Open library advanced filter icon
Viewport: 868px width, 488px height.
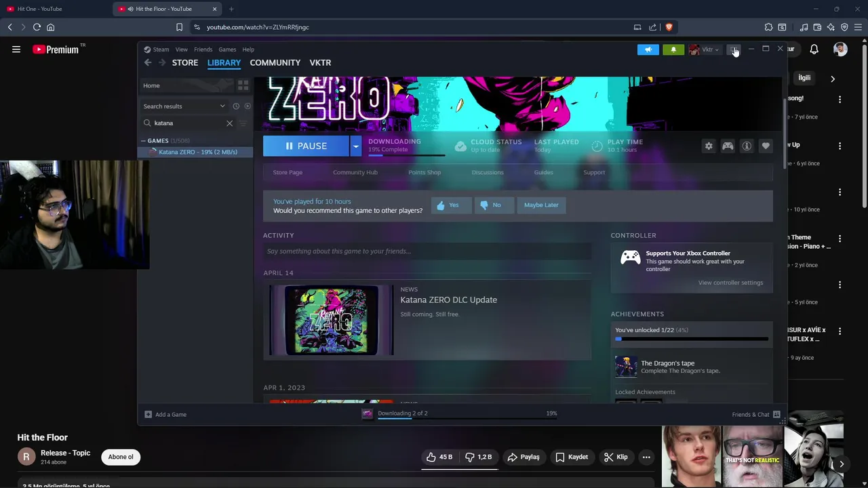pyautogui.click(x=243, y=123)
